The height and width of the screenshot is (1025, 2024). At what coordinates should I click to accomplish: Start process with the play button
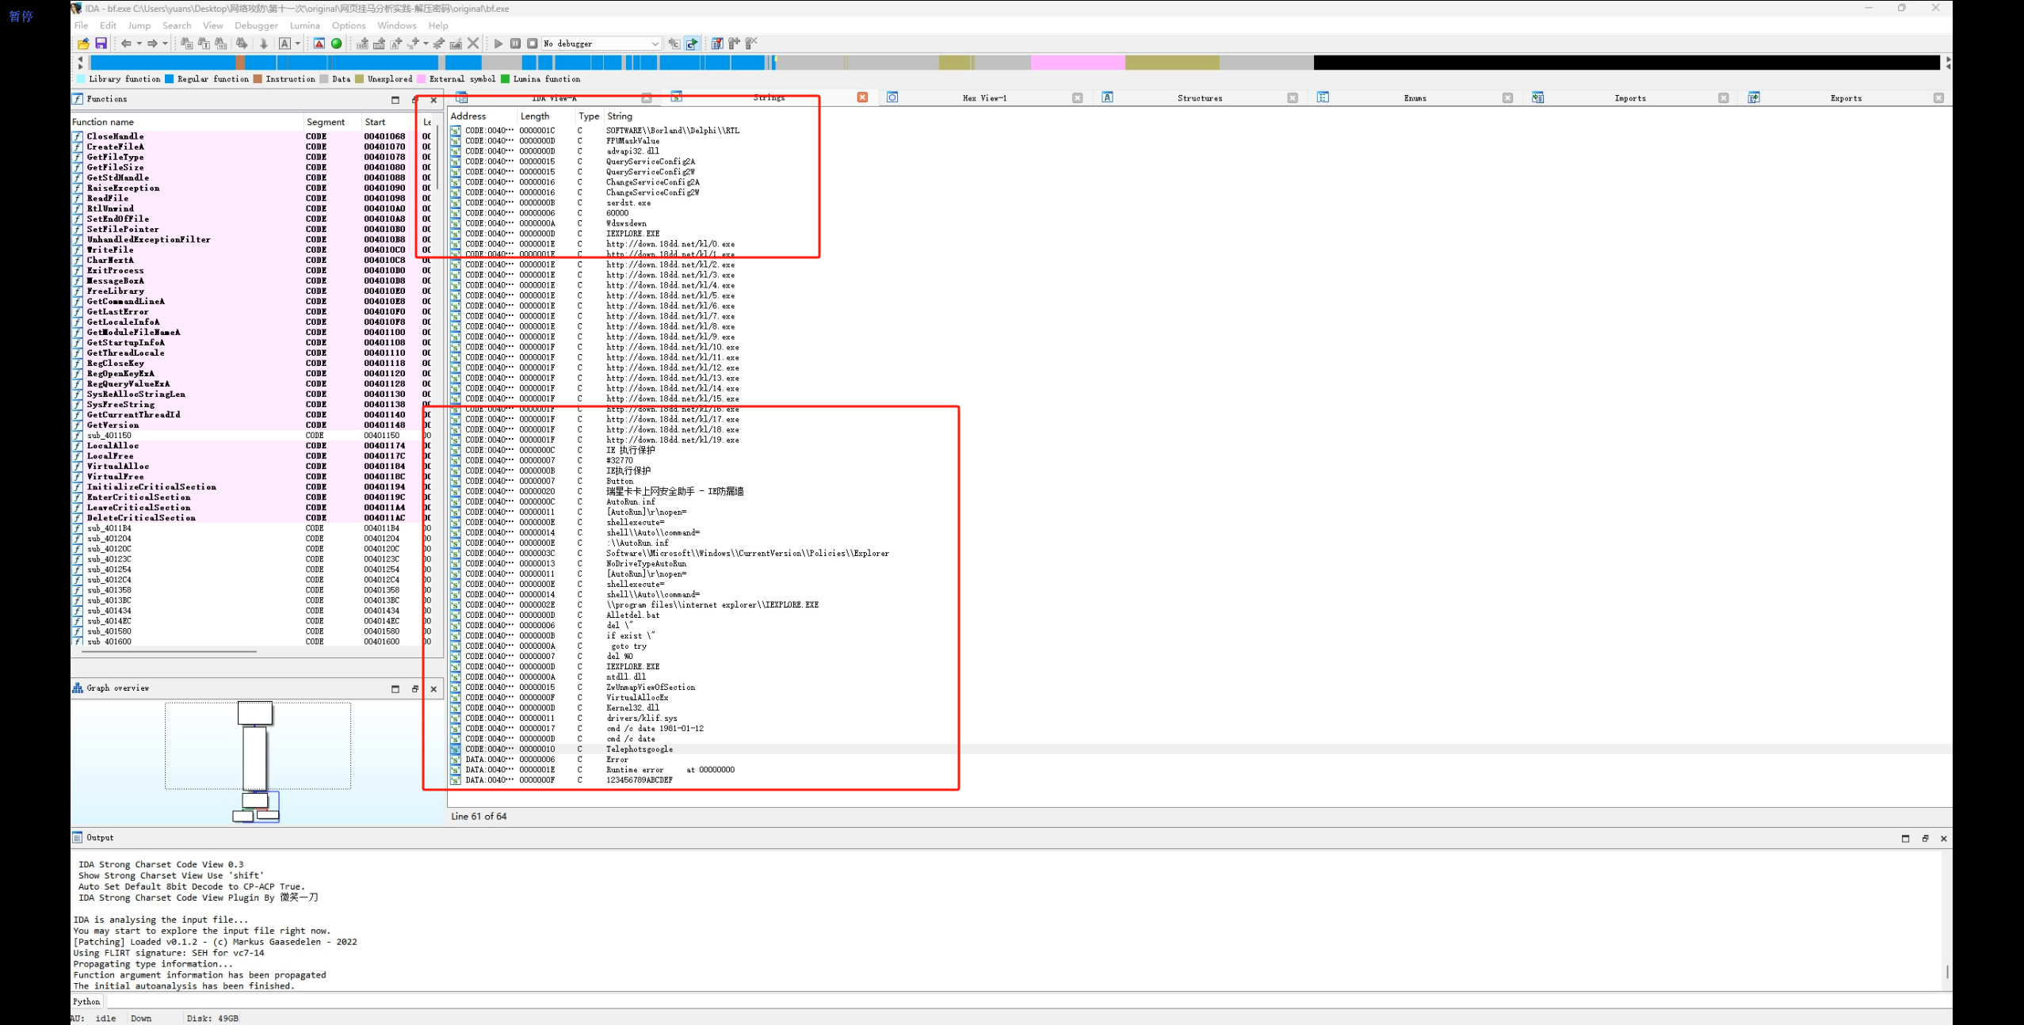[x=498, y=44]
